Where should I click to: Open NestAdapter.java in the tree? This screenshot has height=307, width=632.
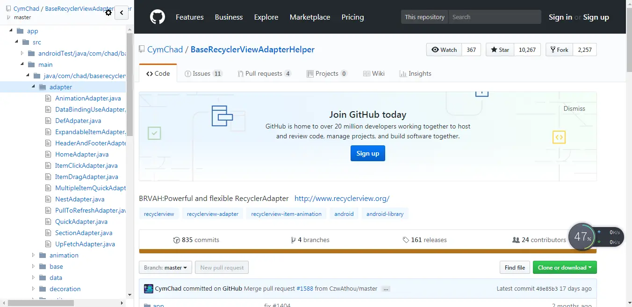coord(79,199)
